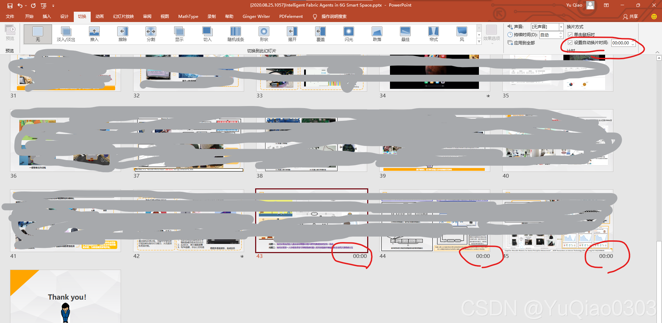The height and width of the screenshot is (323, 662).
Task: Open the 设计 Design tab
Action: (64, 17)
